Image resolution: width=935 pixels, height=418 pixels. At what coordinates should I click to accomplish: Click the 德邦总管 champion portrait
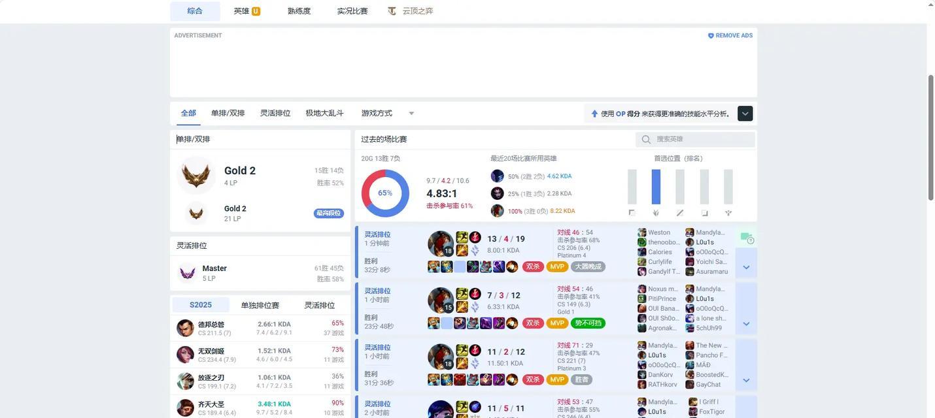pos(185,328)
